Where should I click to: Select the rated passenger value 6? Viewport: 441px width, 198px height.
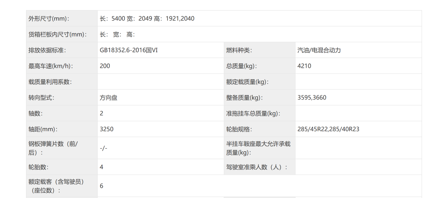coord(101,186)
